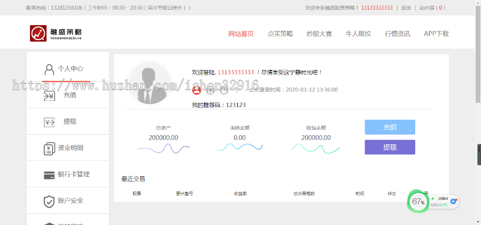Screen dimensions: 481x225
Task: Click the CPU 67℃ reading
Action: point(439,205)
